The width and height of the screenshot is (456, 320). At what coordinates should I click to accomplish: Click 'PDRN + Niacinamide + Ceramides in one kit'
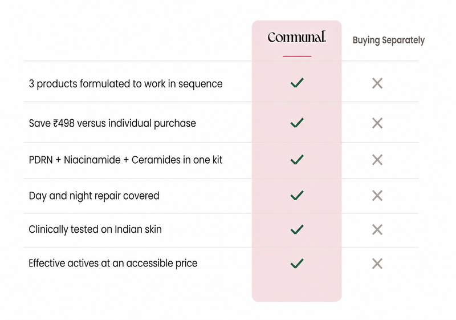coord(125,160)
